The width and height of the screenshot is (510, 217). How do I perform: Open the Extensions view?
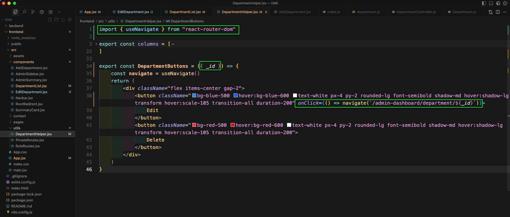50,12
